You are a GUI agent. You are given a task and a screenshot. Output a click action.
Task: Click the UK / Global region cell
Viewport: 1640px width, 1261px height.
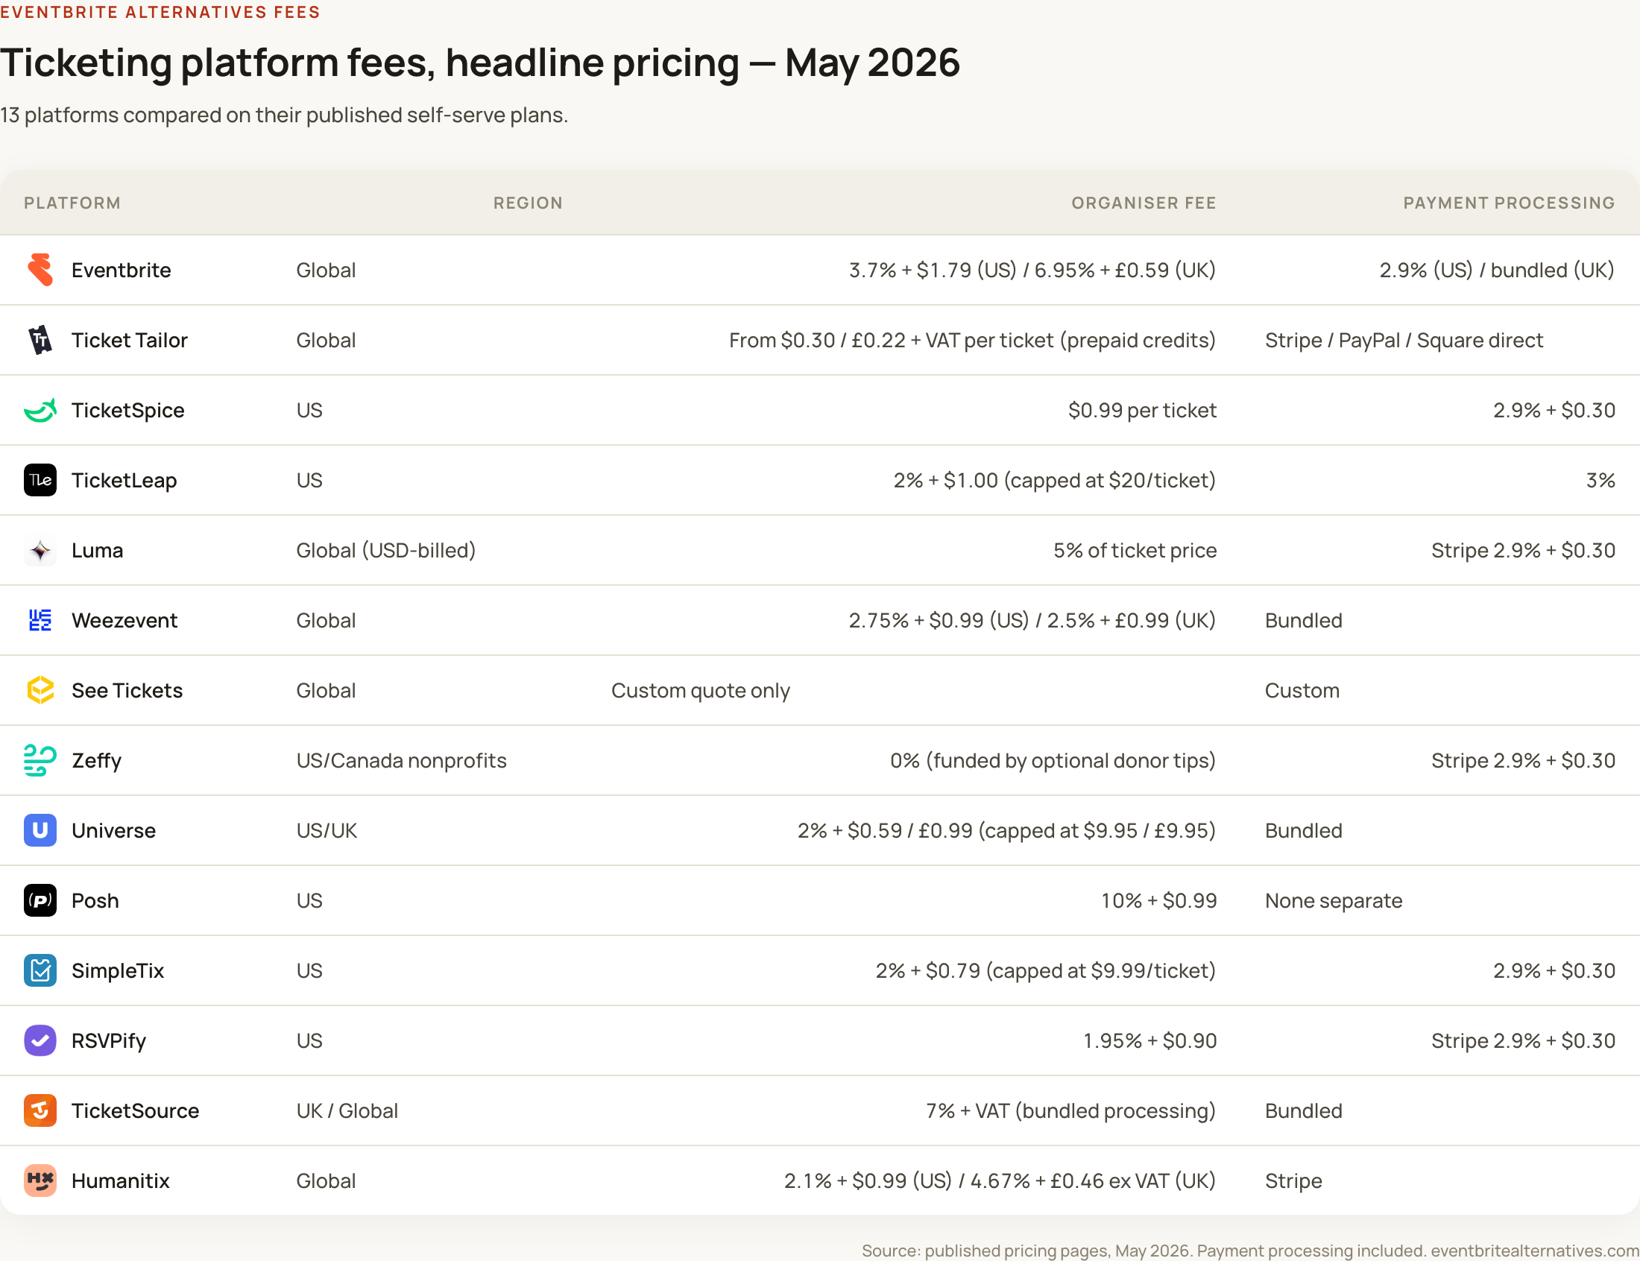click(x=347, y=1111)
